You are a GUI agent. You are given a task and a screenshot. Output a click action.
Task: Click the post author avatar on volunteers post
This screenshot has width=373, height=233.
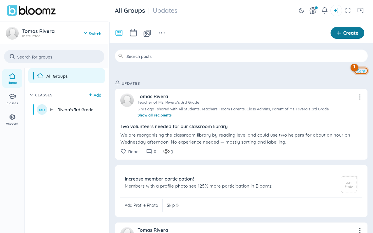[127, 100]
